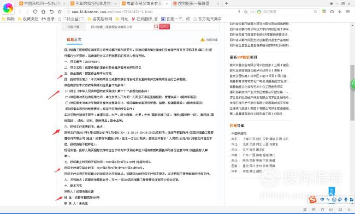
Task: Open the 北京 region link
Action: point(246,144)
